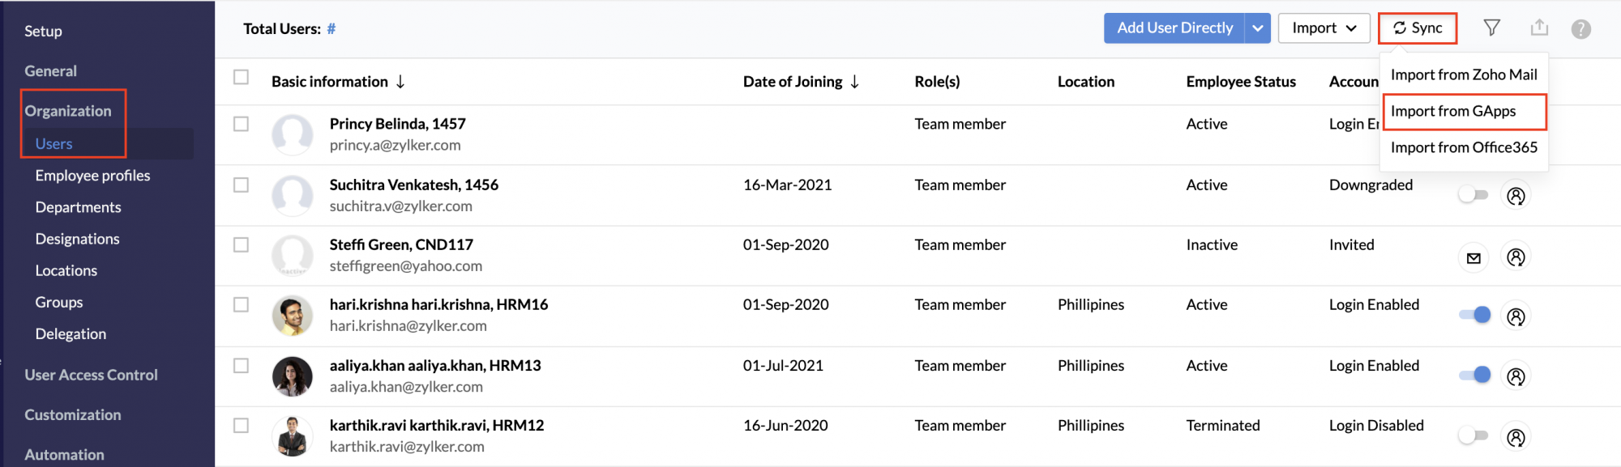This screenshot has height=467, width=1621.
Task: Select all users header checkbox
Action: point(241,77)
